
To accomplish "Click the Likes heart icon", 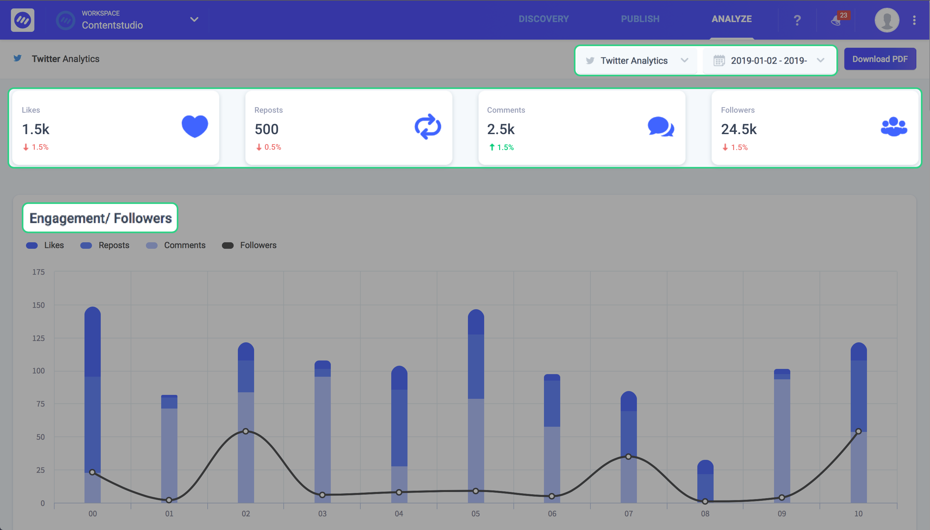I will [x=195, y=126].
